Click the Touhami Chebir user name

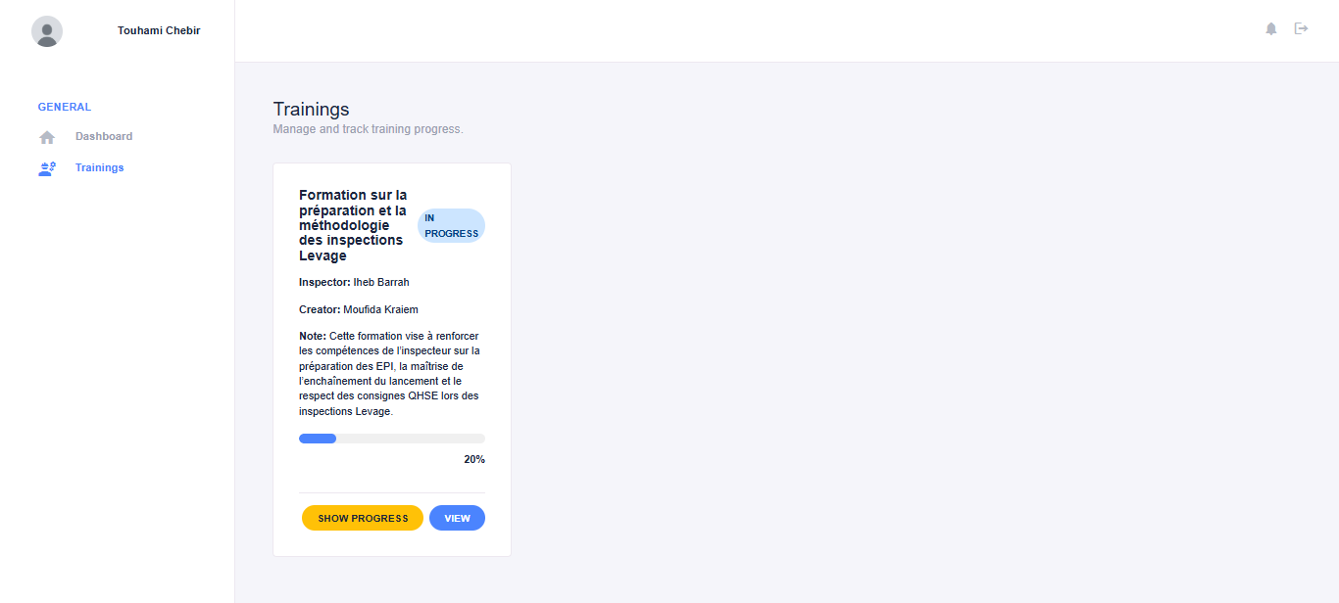point(159,30)
